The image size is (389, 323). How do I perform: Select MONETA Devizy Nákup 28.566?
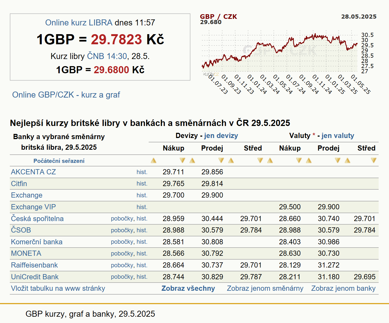click(x=173, y=253)
